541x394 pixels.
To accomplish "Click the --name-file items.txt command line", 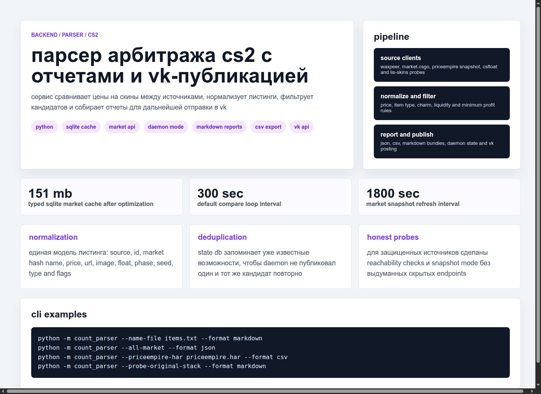I will (150, 338).
